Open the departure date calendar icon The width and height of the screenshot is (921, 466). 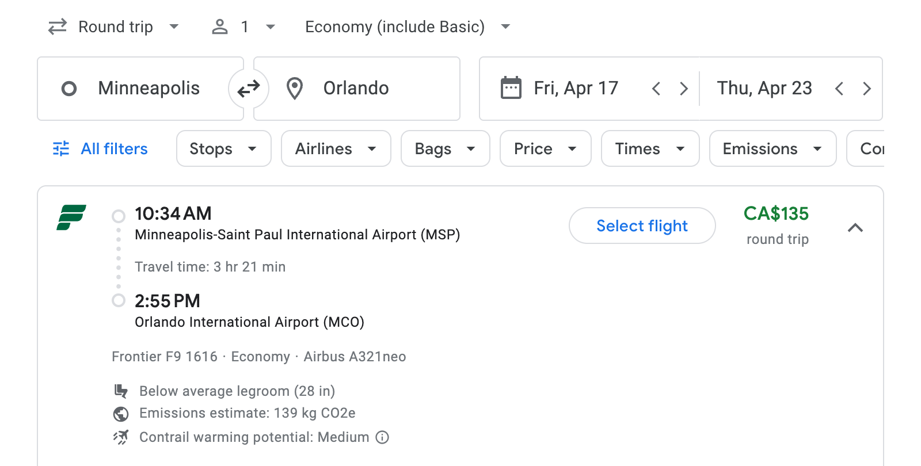tap(511, 87)
